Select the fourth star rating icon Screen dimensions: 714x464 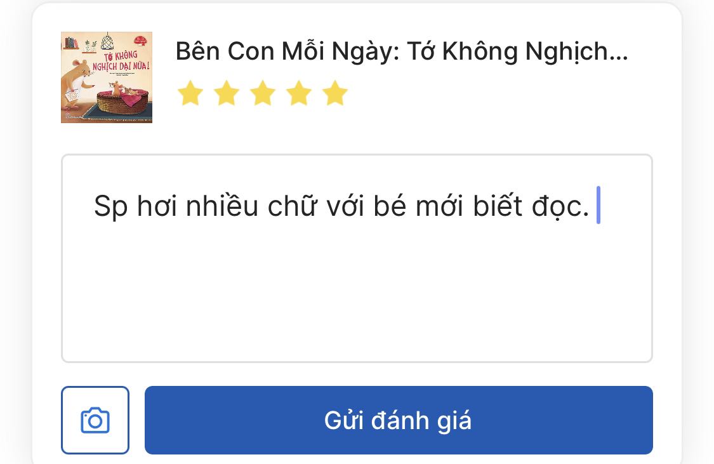coord(298,93)
